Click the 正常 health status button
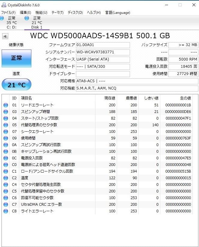The height and width of the screenshot is (247, 199). (x=17, y=58)
